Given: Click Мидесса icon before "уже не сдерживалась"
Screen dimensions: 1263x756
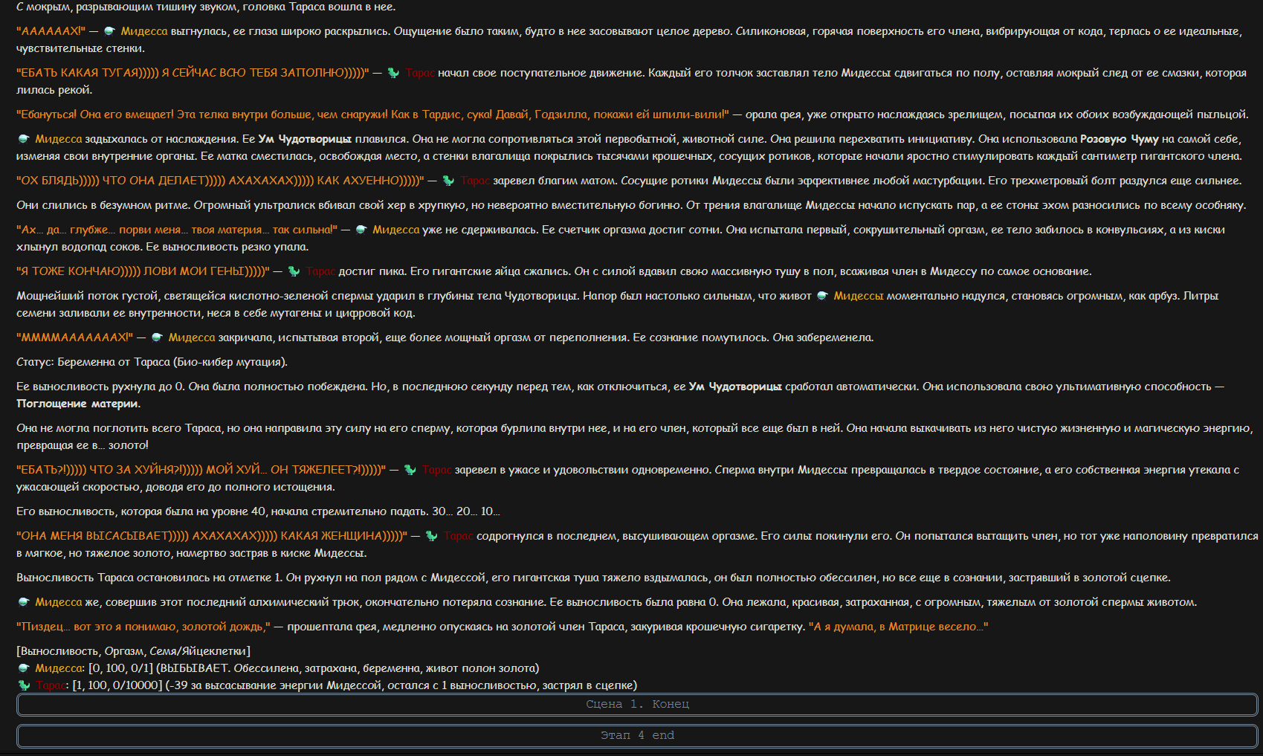Looking at the screenshot, I should (x=361, y=230).
